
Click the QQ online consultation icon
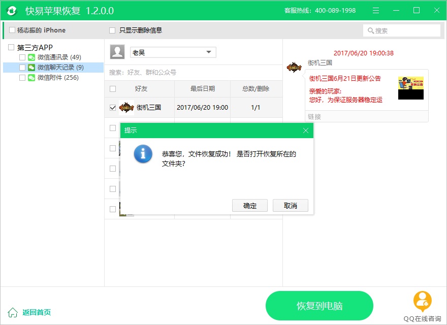pos(422,301)
